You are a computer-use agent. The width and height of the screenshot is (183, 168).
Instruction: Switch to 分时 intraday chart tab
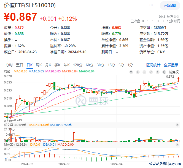[x=9, y=65]
